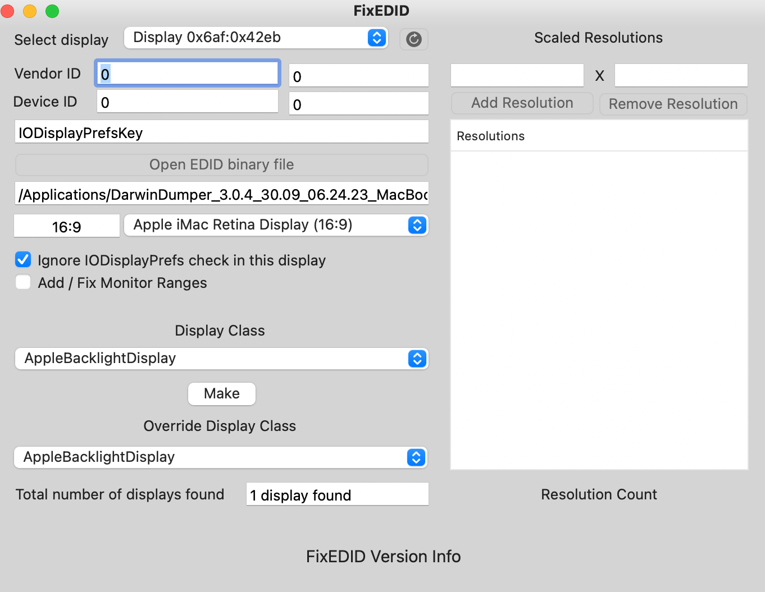Viewport: 765px width, 592px height.
Task: Toggle Ignore IODisplayPrefs check checkbox
Action: click(x=23, y=260)
